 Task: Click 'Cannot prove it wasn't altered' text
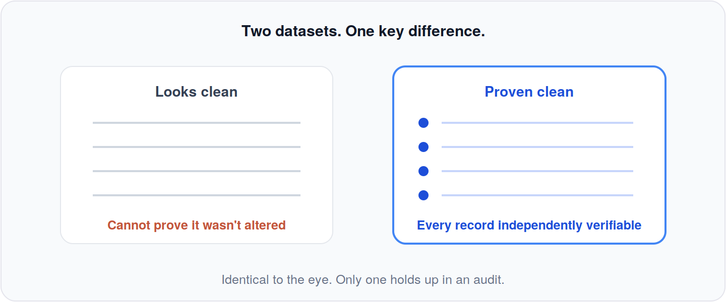197,225
